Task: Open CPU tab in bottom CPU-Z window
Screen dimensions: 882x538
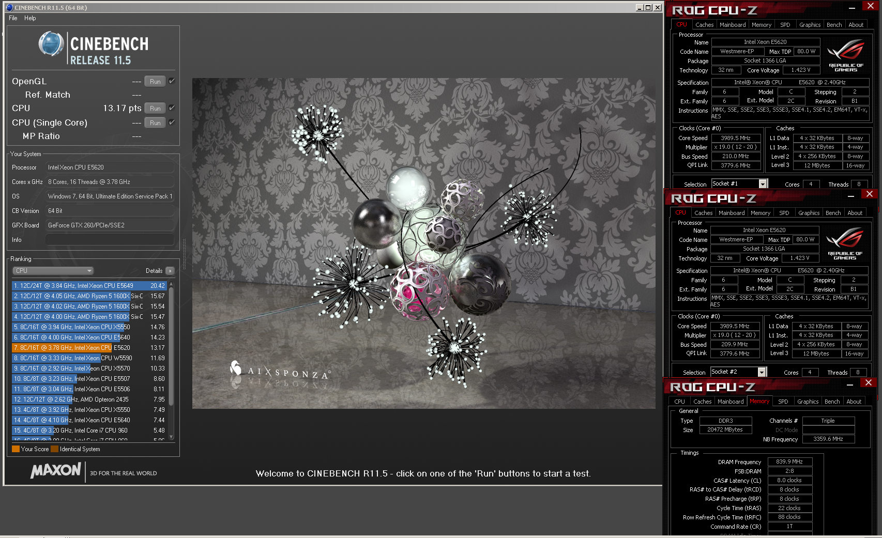Action: 679,402
